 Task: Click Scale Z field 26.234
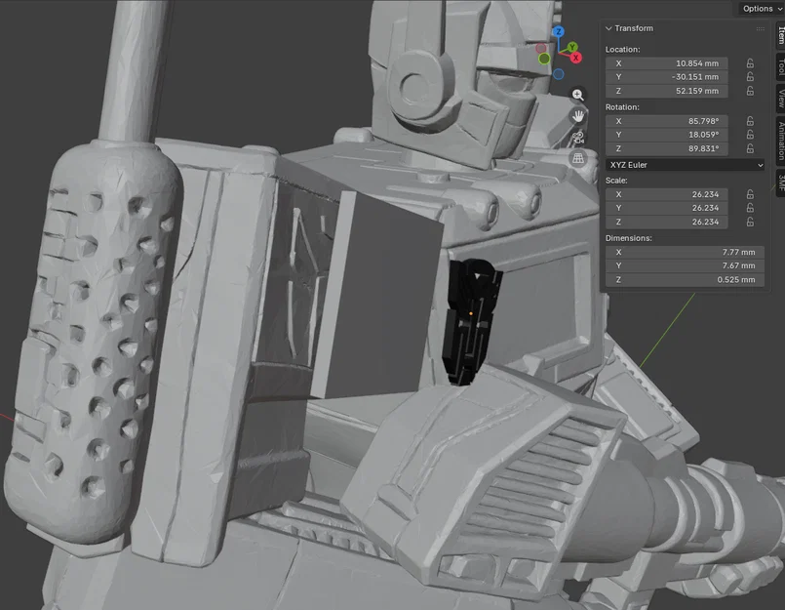[666, 222]
